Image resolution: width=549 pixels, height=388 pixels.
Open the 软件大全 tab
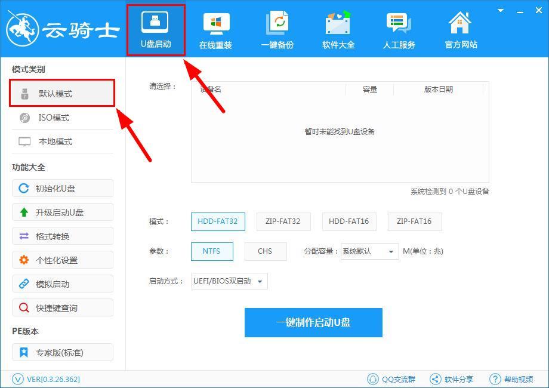[x=338, y=30]
